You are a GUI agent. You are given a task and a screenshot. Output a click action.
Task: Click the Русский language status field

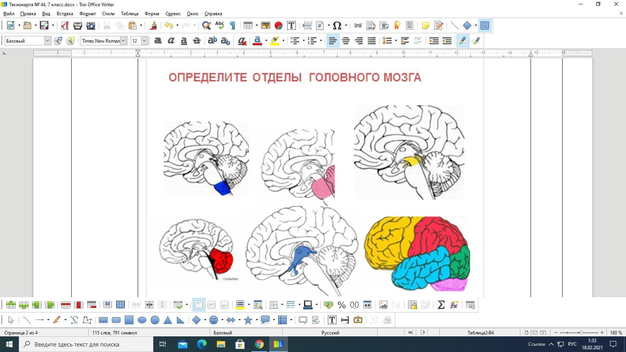tap(330, 333)
